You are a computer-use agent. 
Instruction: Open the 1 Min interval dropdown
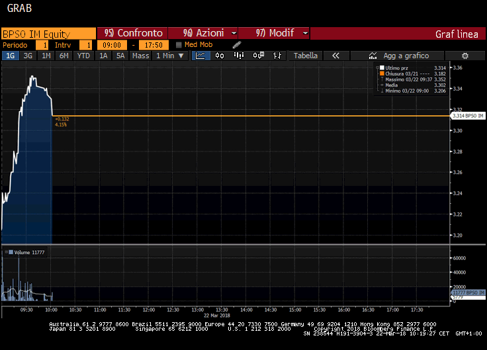coord(170,56)
